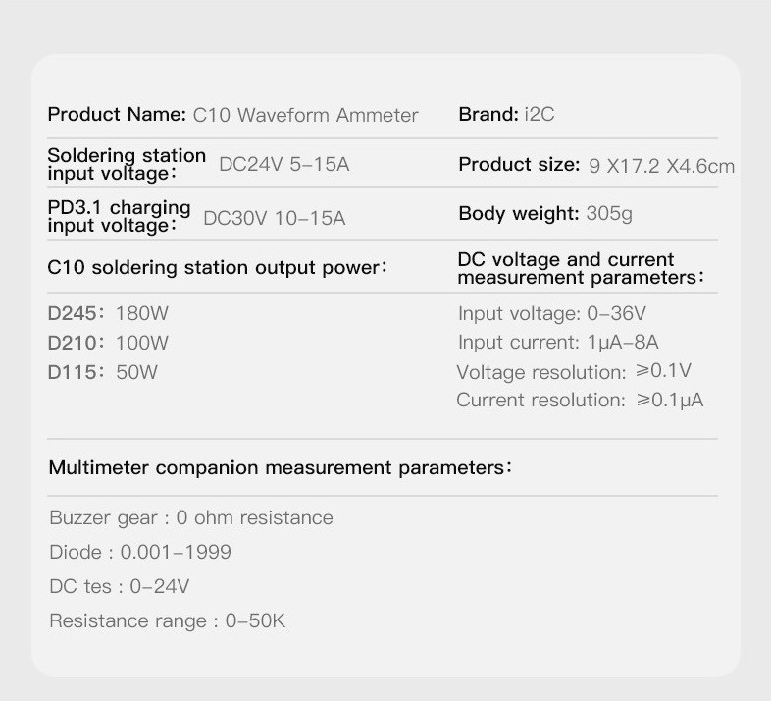This screenshot has height=701, width=771.
Task: Click the Input current 1μA-8A line
Action: coord(558,342)
